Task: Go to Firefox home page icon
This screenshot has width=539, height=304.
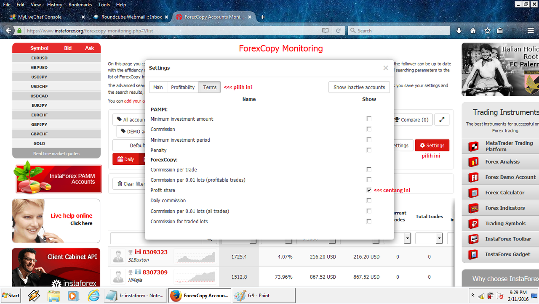Action: coord(473,31)
